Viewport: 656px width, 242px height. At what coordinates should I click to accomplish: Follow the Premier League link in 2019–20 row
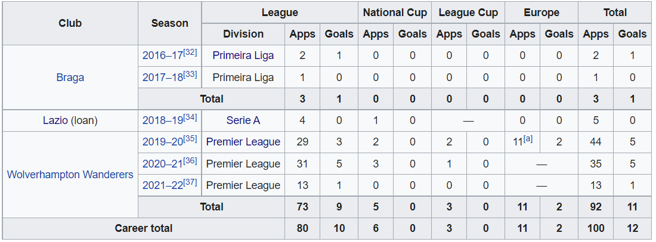point(243,142)
